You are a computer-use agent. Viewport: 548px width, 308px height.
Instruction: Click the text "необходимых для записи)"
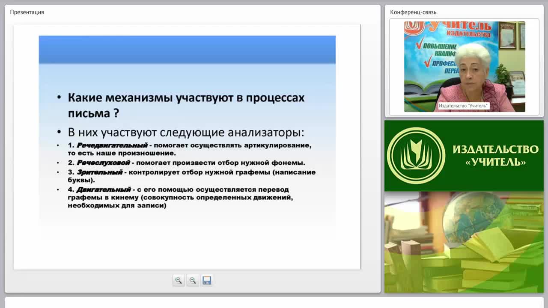(117, 205)
